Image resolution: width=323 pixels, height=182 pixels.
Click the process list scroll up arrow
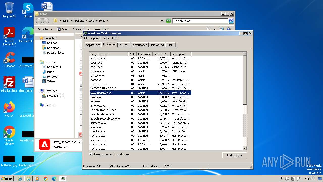coord(245,54)
